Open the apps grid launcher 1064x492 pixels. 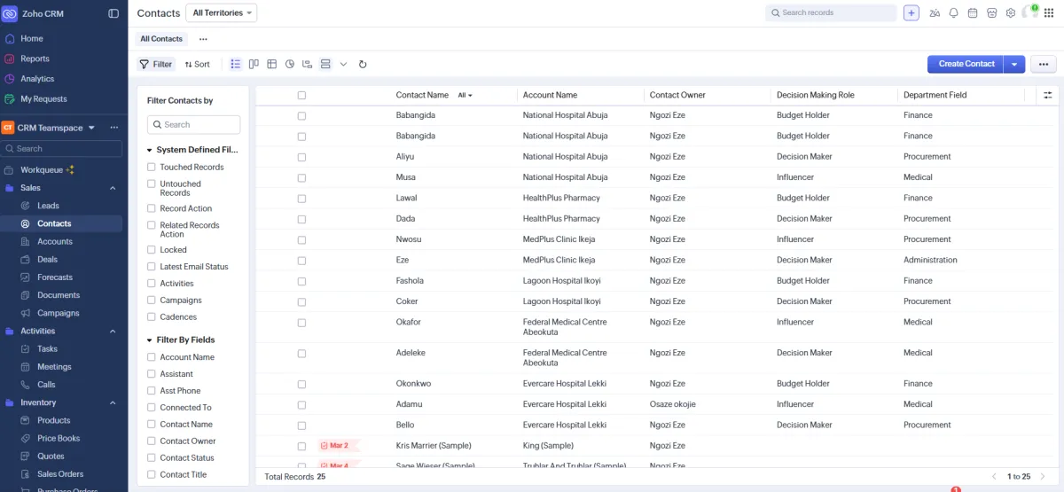1049,13
